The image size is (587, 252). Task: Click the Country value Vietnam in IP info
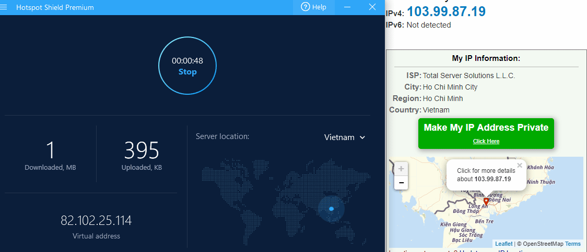click(x=436, y=110)
